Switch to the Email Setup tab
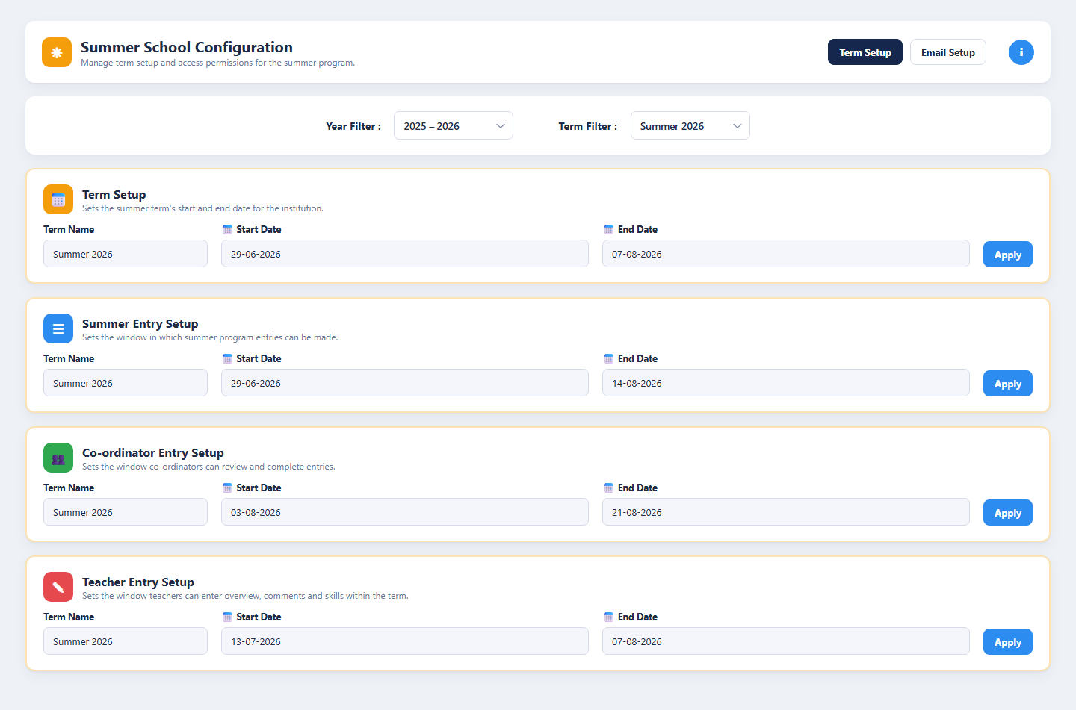1076x710 pixels. [948, 52]
